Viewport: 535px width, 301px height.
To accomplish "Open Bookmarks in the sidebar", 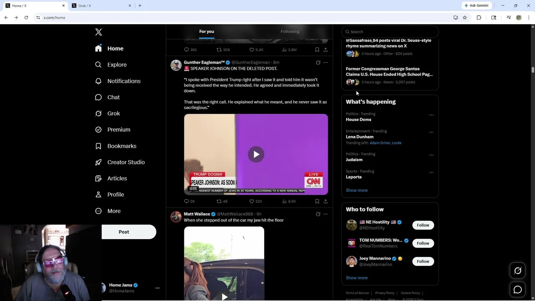I will 115,146.
